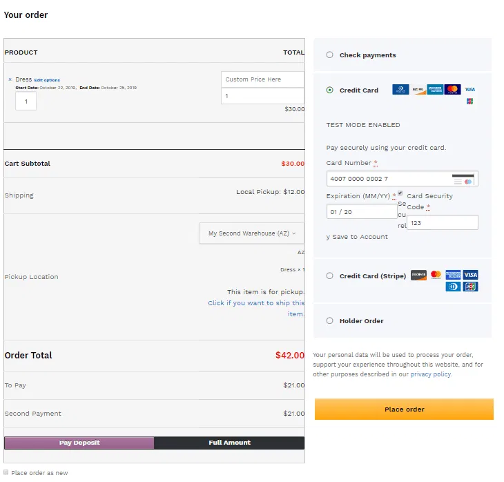The image size is (504, 482).
Task: Click the Visa logo in the Stripe option
Action: (x=471, y=275)
